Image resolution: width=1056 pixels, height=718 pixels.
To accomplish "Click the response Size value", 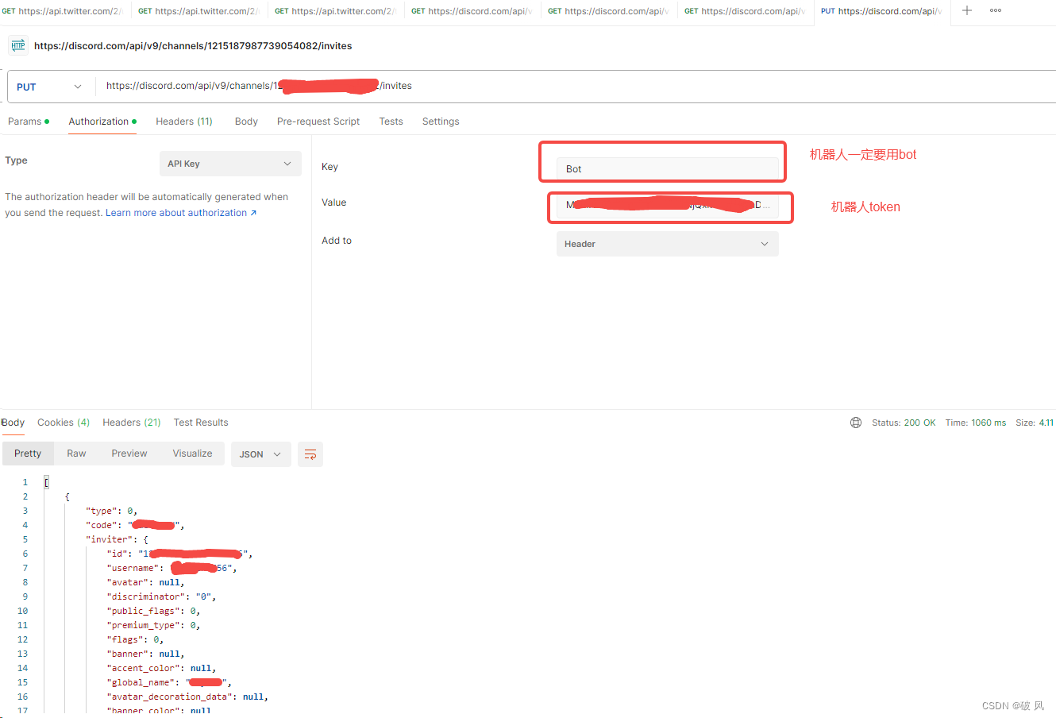I will (1035, 423).
